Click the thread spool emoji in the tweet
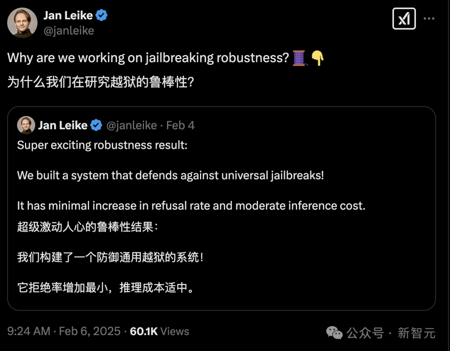The height and width of the screenshot is (351, 450). (x=299, y=58)
